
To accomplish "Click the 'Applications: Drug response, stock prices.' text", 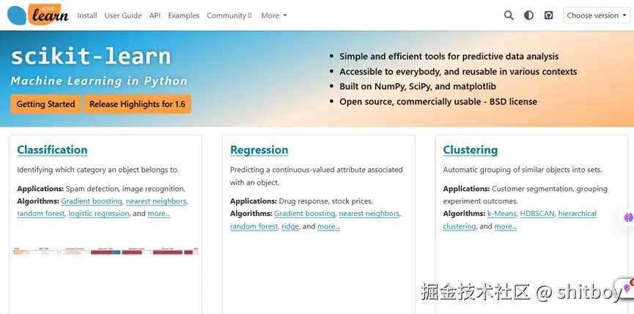I will [x=301, y=201].
